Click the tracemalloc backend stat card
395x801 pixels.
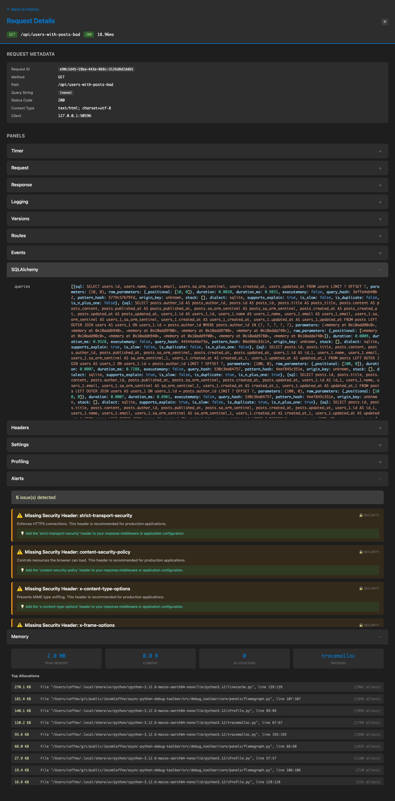tap(338, 658)
